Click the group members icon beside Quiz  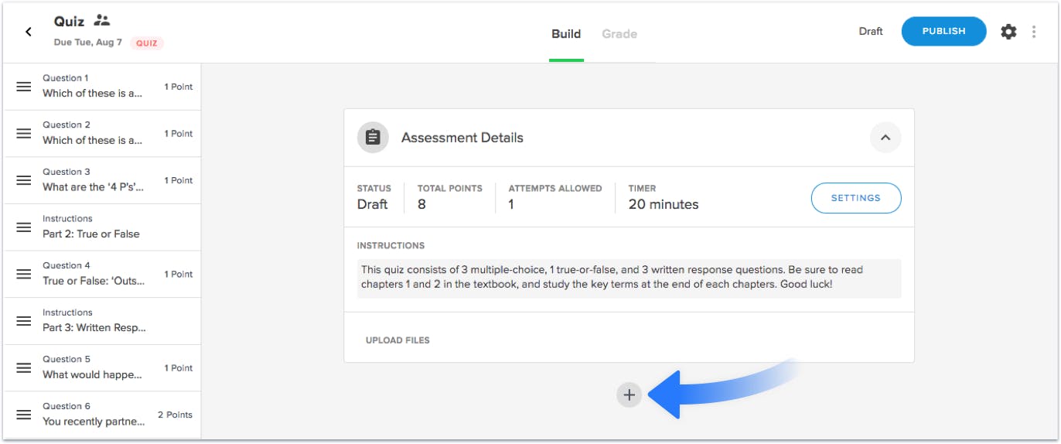coord(101,21)
